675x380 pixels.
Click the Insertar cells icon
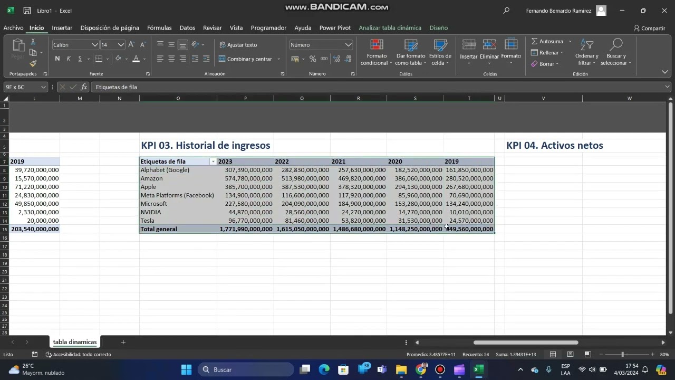(x=469, y=45)
